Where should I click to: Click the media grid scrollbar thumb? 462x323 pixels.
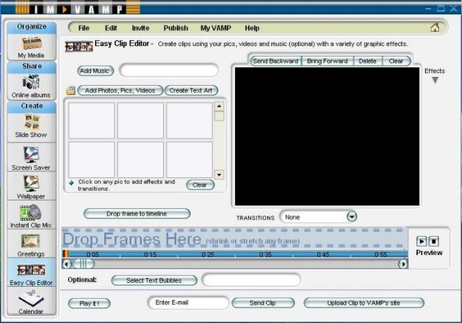coord(219,116)
